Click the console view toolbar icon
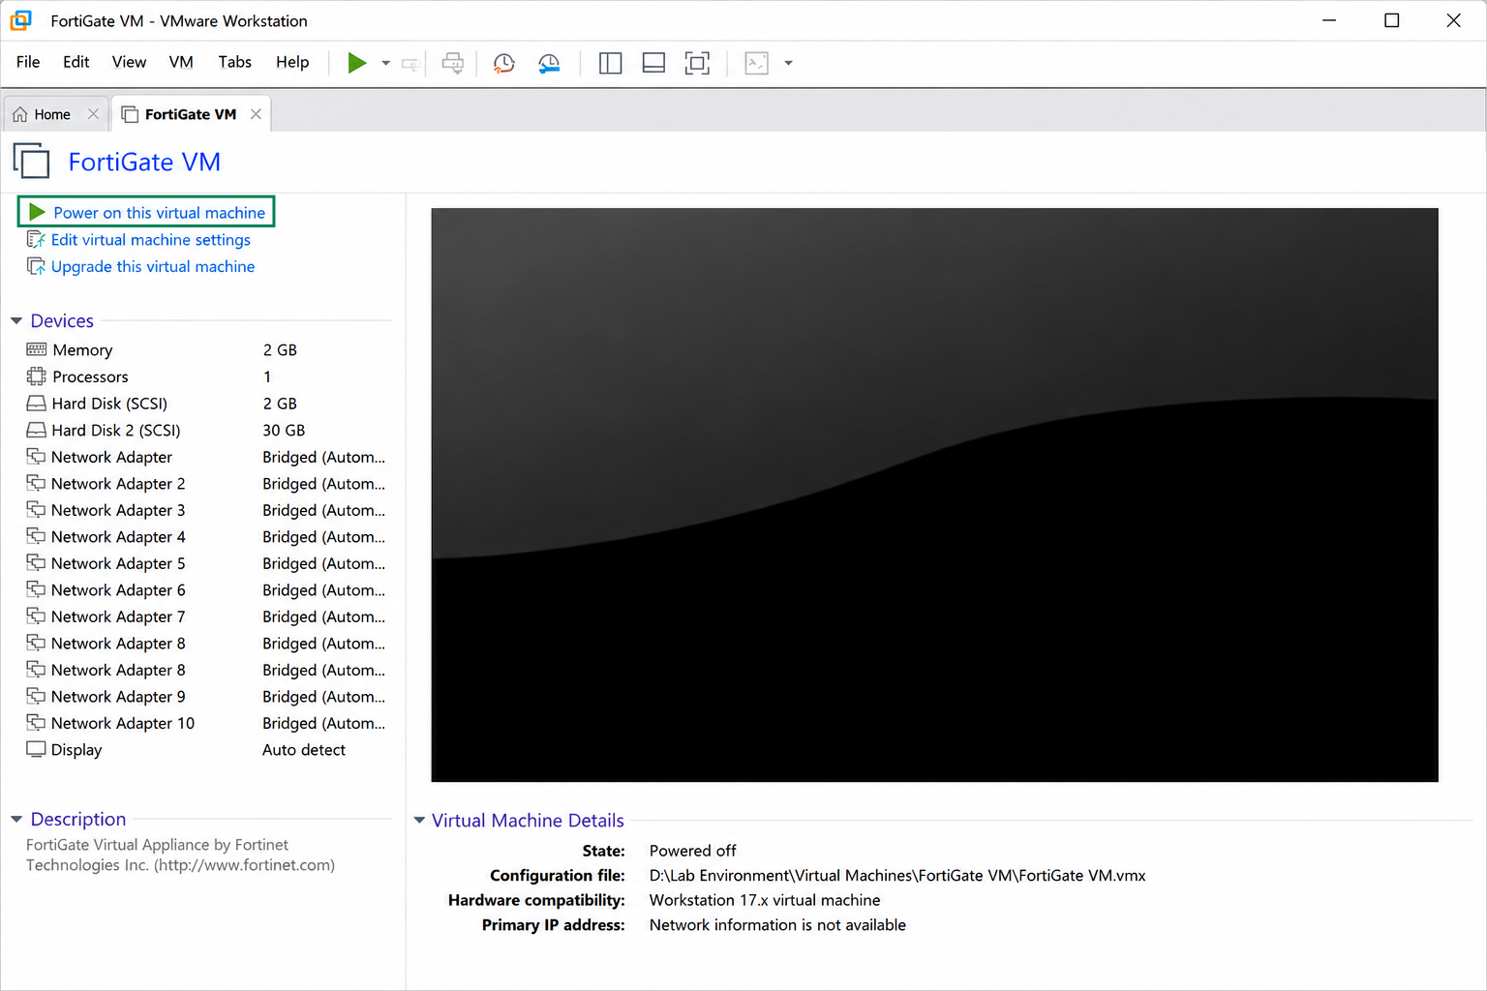Screen dimensions: 1487x991 pyautogui.click(x=756, y=63)
